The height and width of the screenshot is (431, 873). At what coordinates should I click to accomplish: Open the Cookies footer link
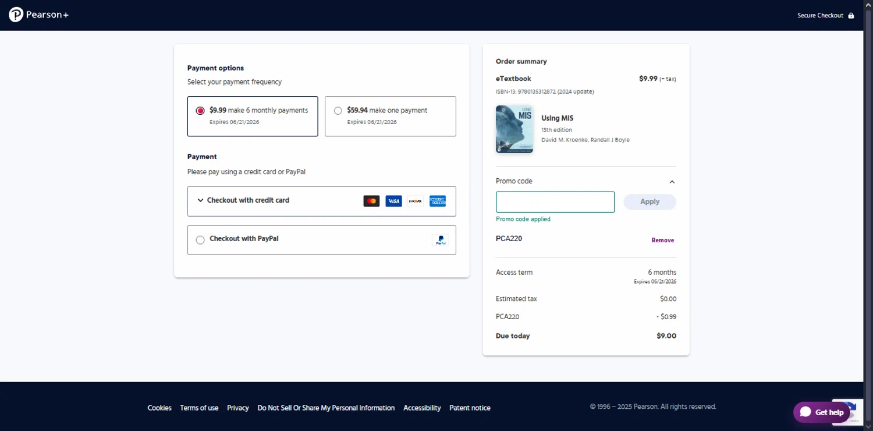[x=159, y=408]
